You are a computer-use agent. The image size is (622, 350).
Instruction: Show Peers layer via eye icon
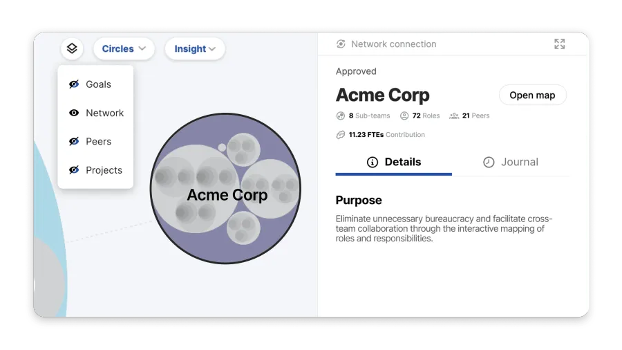point(74,141)
